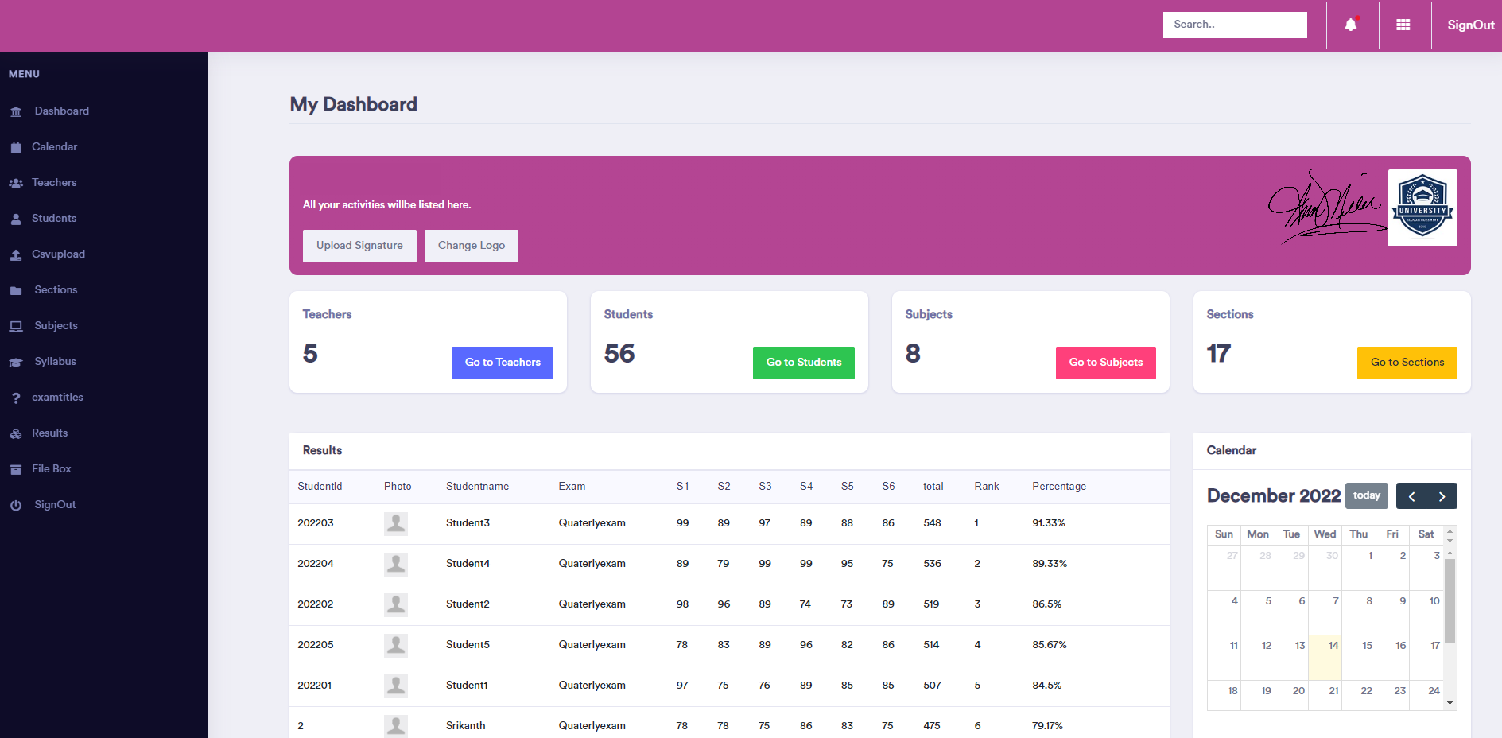This screenshot has height=738, width=1502.
Task: Click the Change Logo button
Action: pos(471,246)
